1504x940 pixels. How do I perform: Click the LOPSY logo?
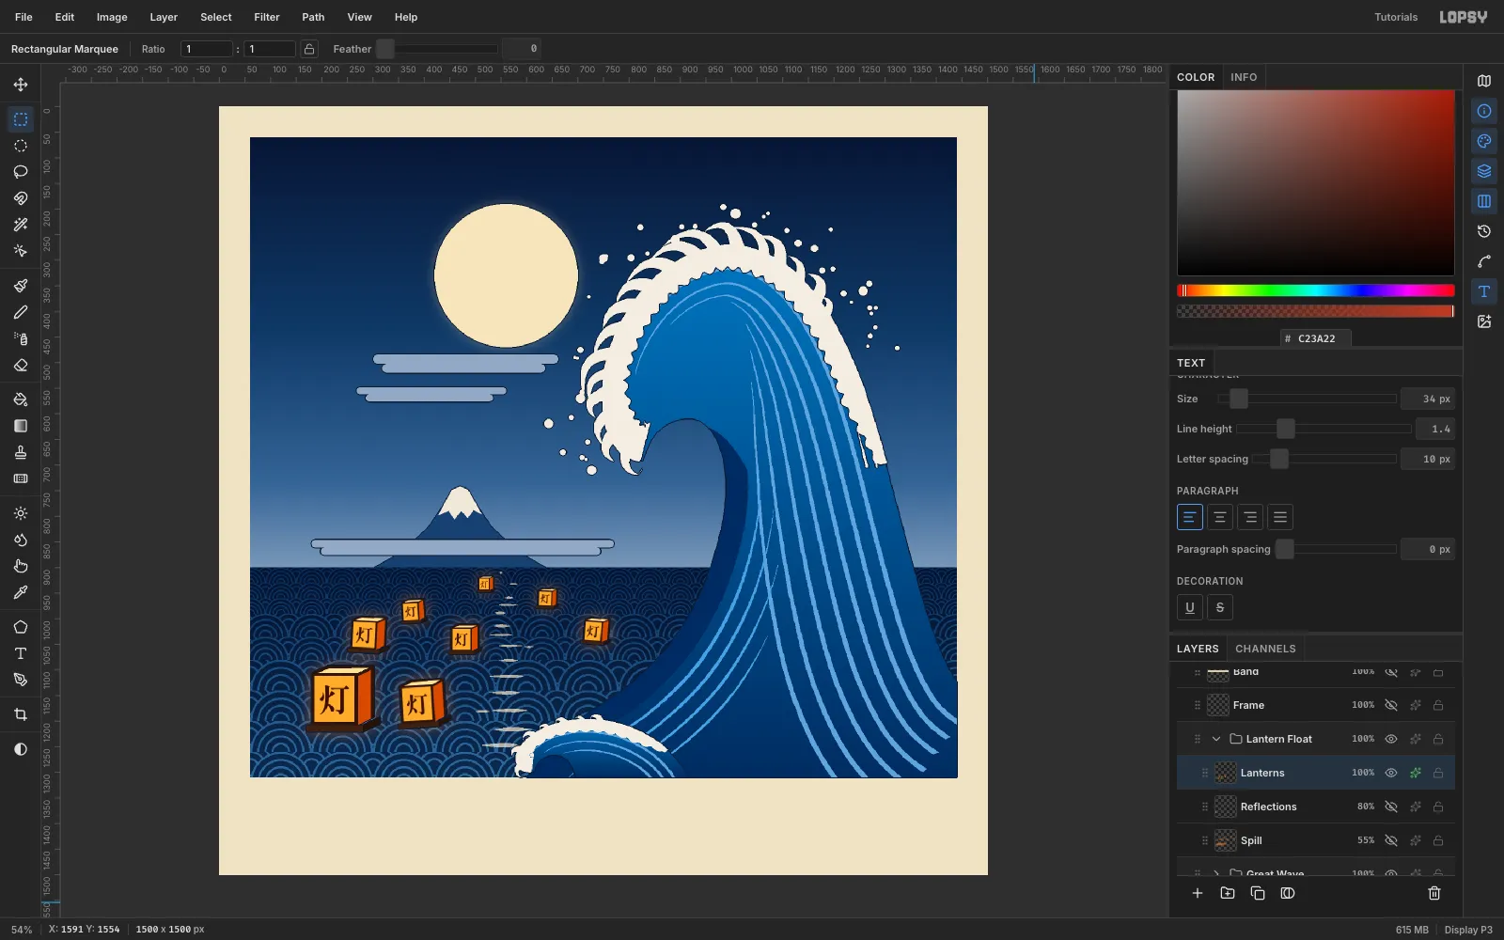pyautogui.click(x=1464, y=17)
